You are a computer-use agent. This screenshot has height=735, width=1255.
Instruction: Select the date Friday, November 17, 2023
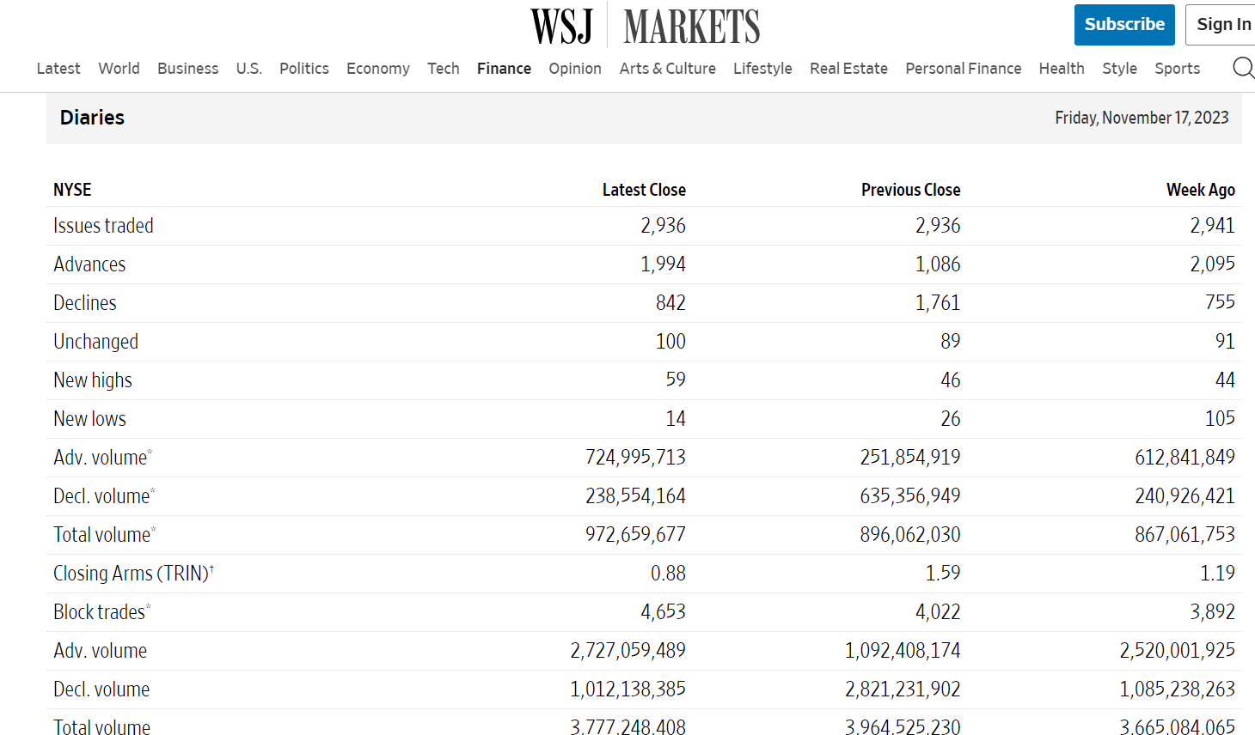point(1142,118)
